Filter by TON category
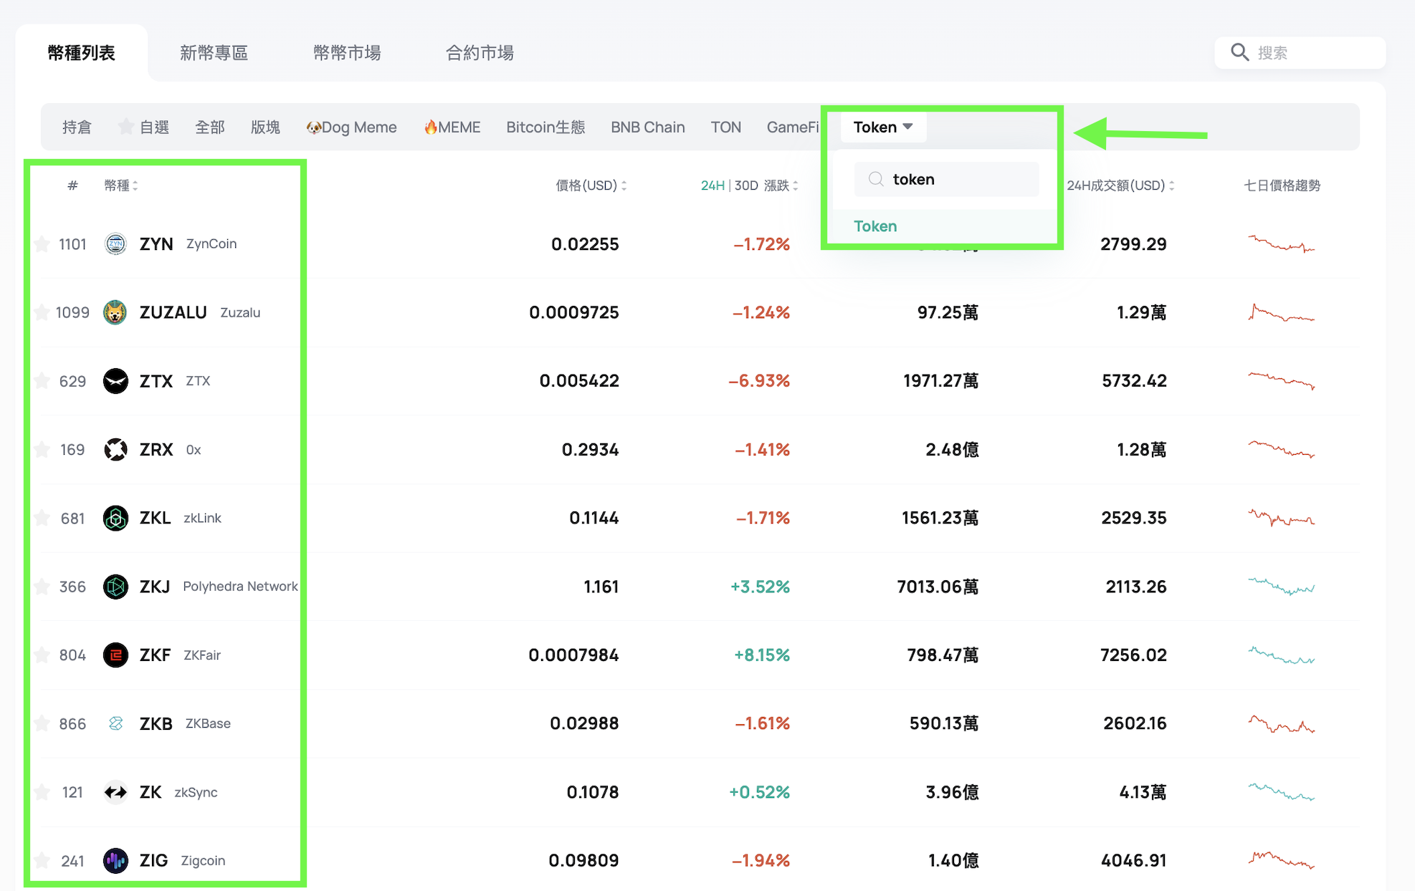The width and height of the screenshot is (1415, 891). click(x=725, y=127)
